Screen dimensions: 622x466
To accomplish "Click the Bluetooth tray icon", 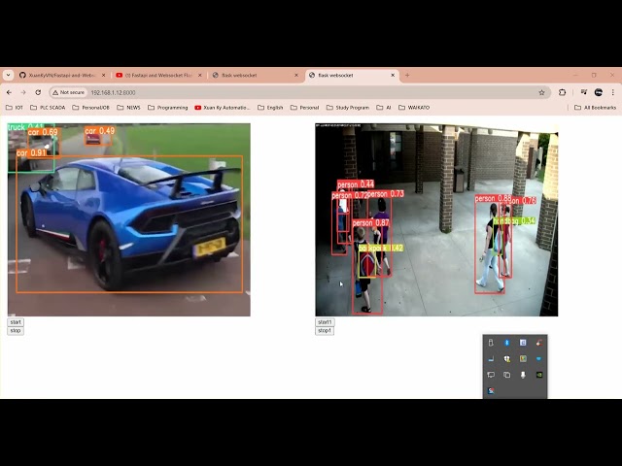I will pos(506,343).
